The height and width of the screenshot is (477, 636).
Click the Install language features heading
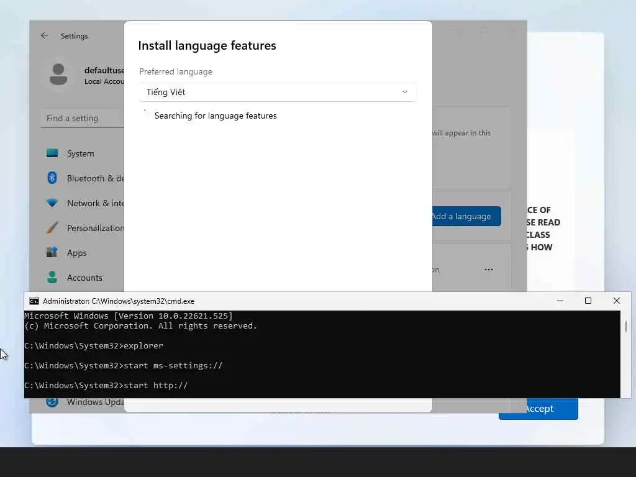point(207,45)
